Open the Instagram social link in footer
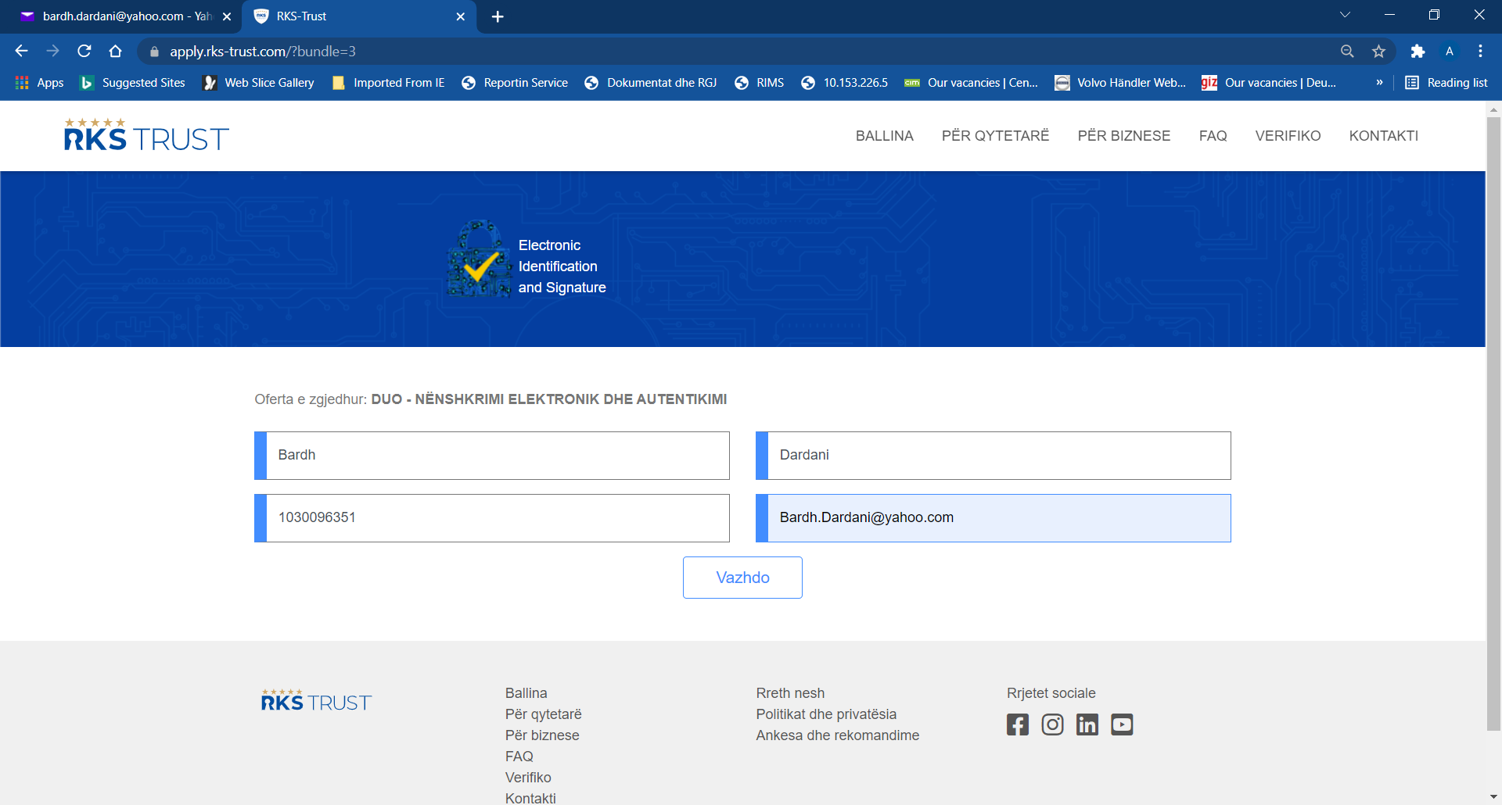This screenshot has width=1502, height=805. click(1052, 724)
